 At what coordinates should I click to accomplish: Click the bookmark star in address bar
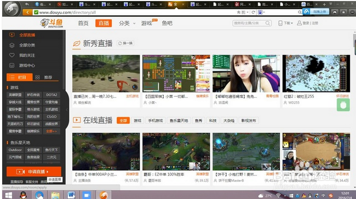pyautogui.click(x=239, y=12)
